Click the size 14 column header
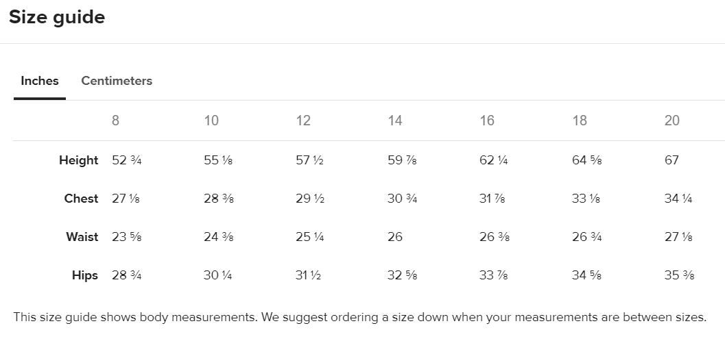Image resolution: width=725 pixels, height=341 pixels. pos(395,121)
